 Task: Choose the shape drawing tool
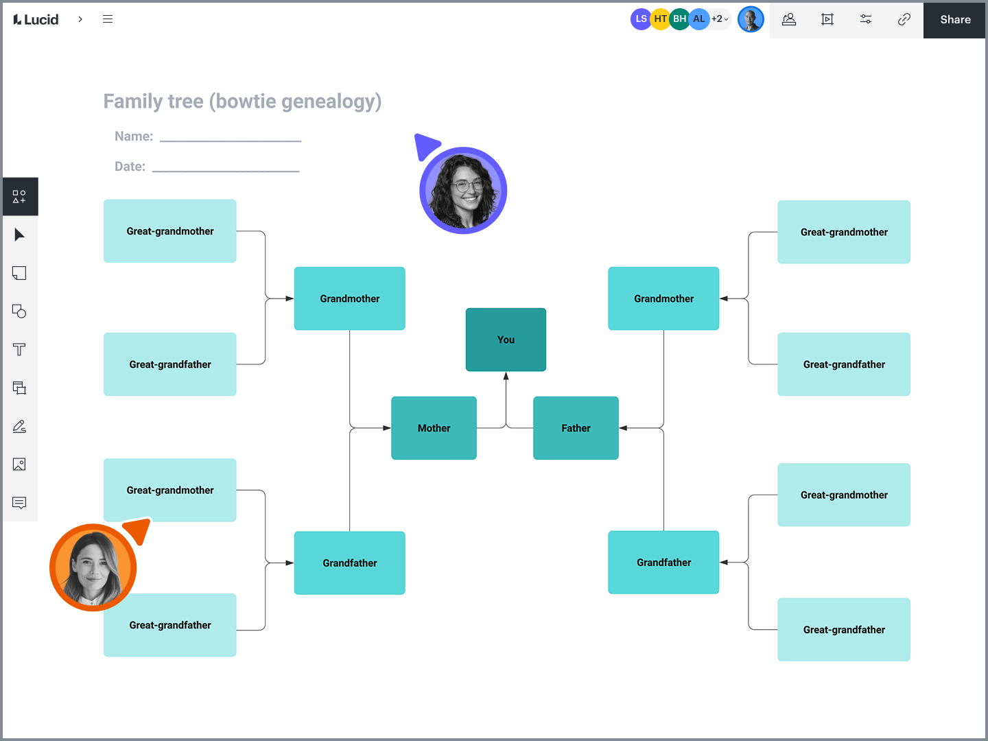click(19, 311)
